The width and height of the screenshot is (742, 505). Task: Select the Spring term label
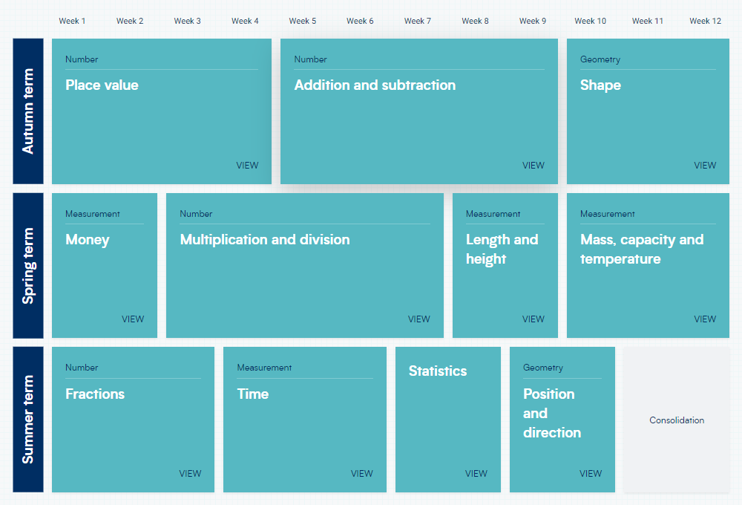point(28,265)
